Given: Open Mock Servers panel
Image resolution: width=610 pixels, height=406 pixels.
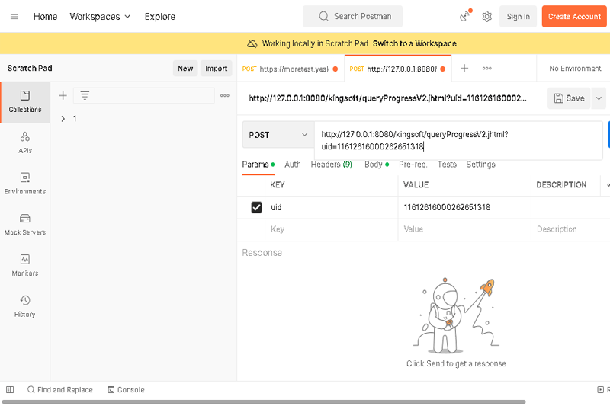Looking at the screenshot, I should [x=25, y=225].
